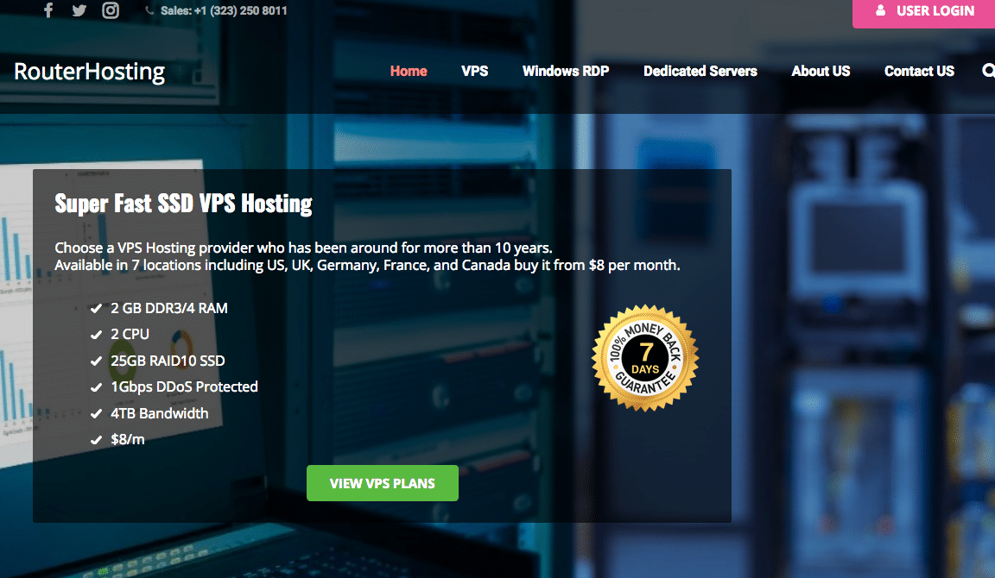This screenshot has height=578, width=995.
Task: Click the 7 days money back badge
Action: click(x=645, y=358)
